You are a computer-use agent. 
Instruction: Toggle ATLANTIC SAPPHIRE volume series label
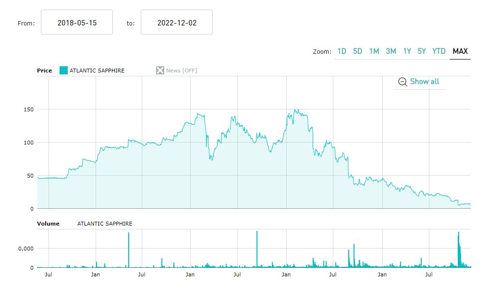point(105,224)
